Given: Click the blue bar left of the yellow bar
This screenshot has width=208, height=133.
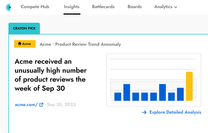Looking at the screenshot, I should (180, 94).
